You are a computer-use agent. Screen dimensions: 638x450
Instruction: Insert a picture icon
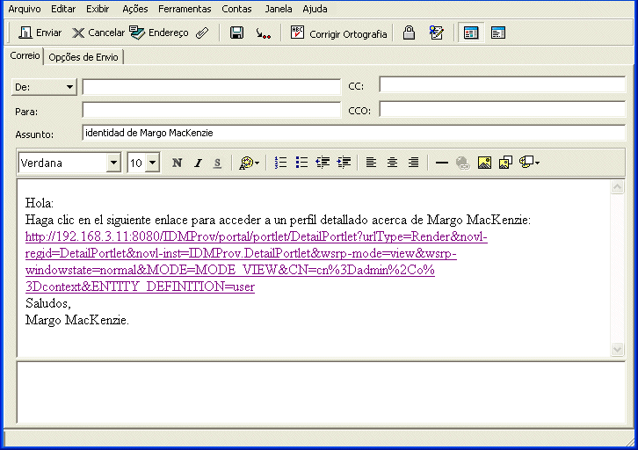[x=484, y=163]
